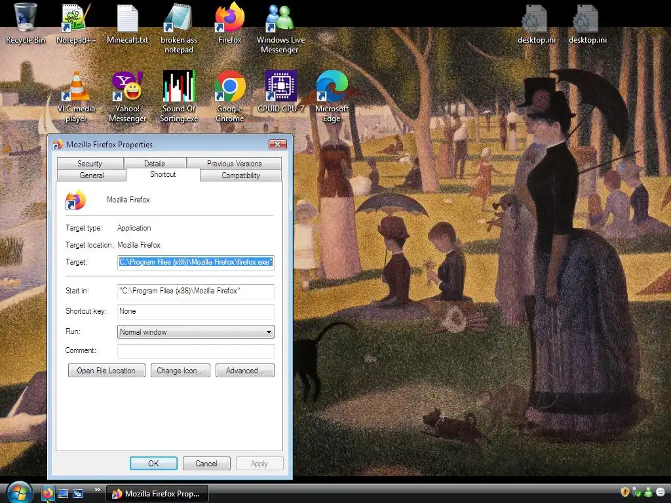Click the Open File Location button

point(107,371)
